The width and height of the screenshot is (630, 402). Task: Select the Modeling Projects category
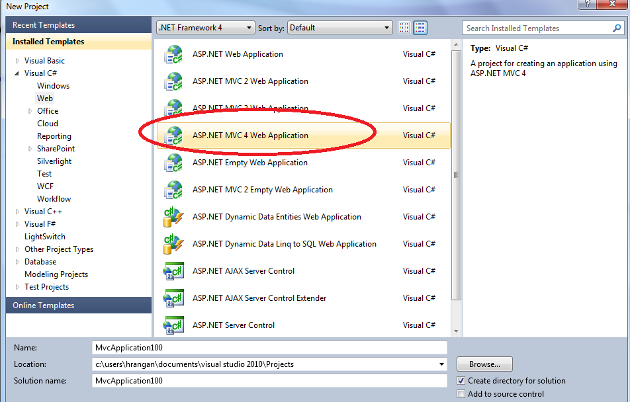click(x=56, y=274)
